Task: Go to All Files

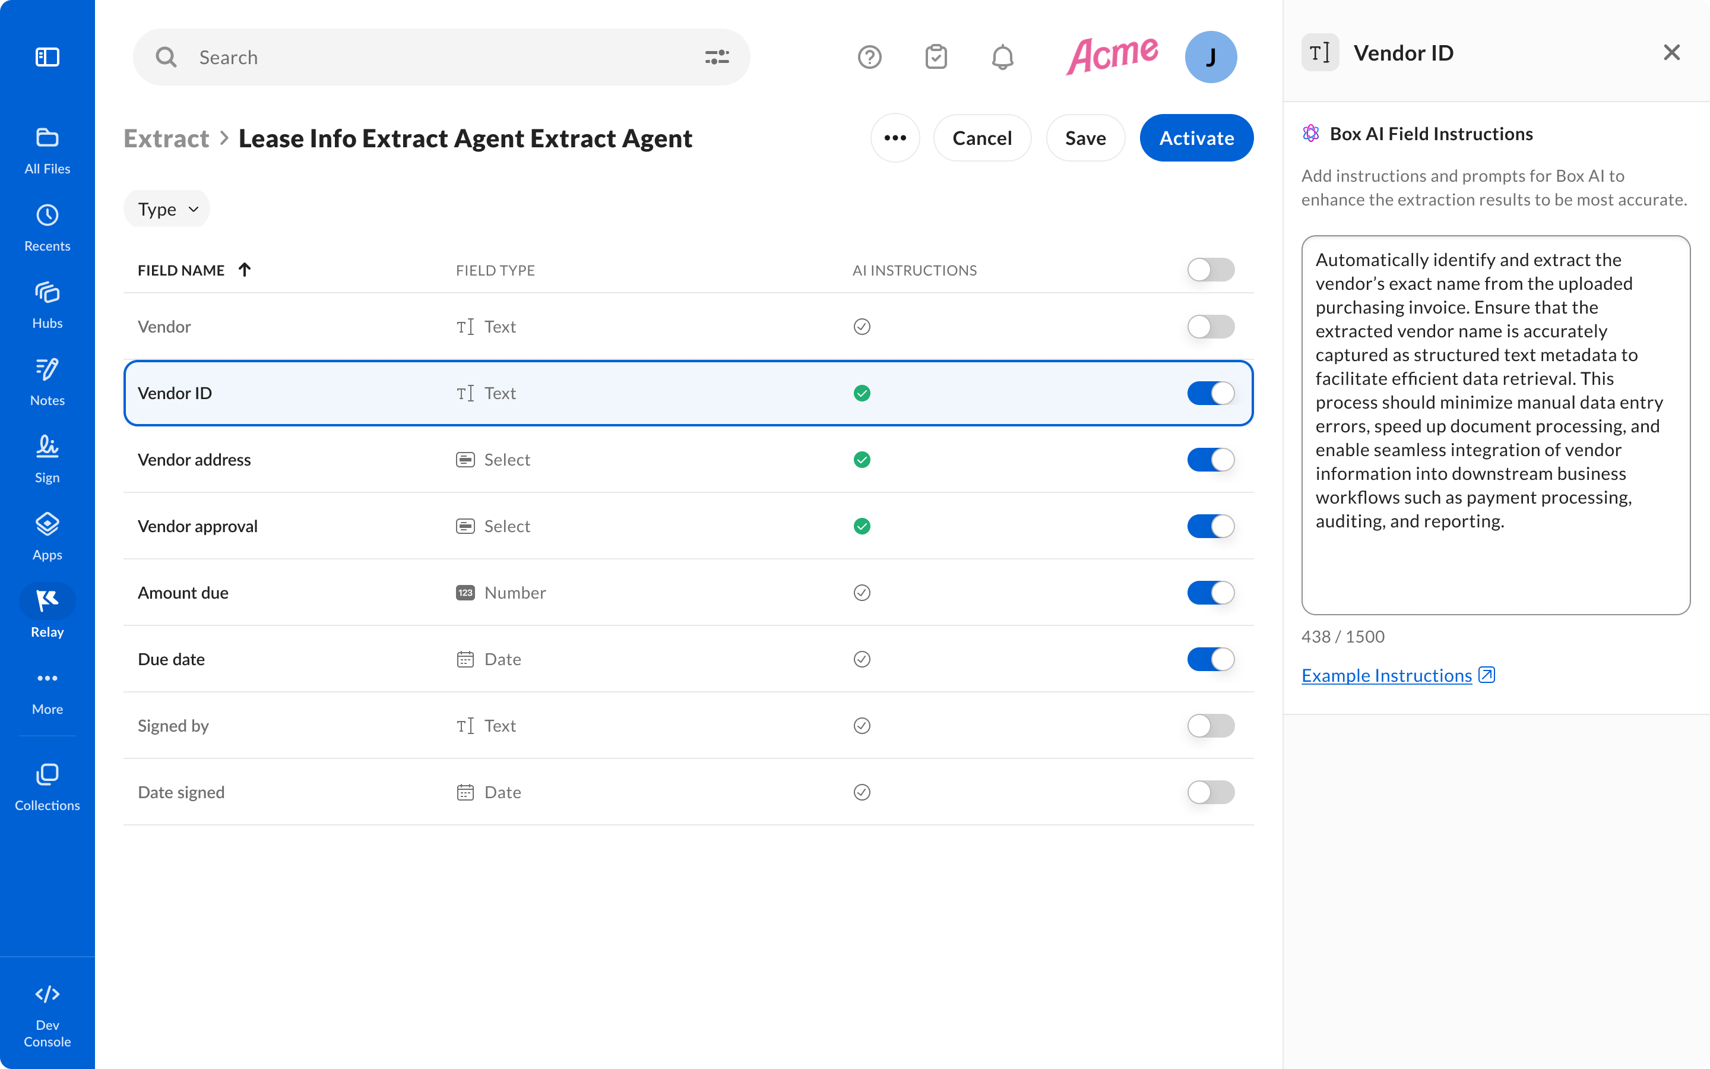Action: point(47,150)
